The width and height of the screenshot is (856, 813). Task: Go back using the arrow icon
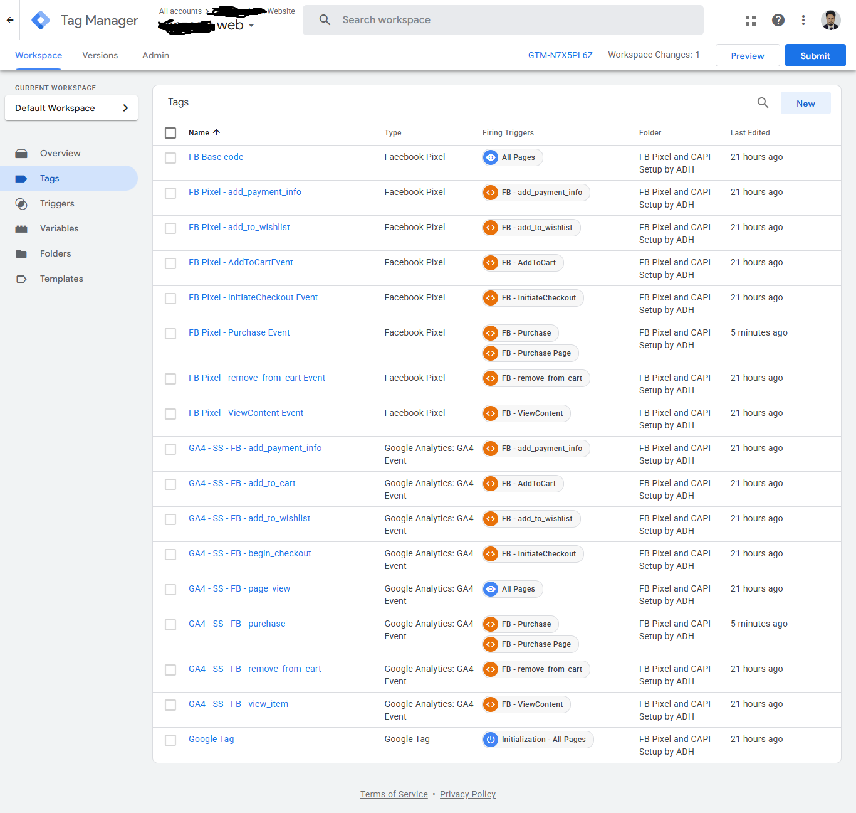(x=10, y=20)
